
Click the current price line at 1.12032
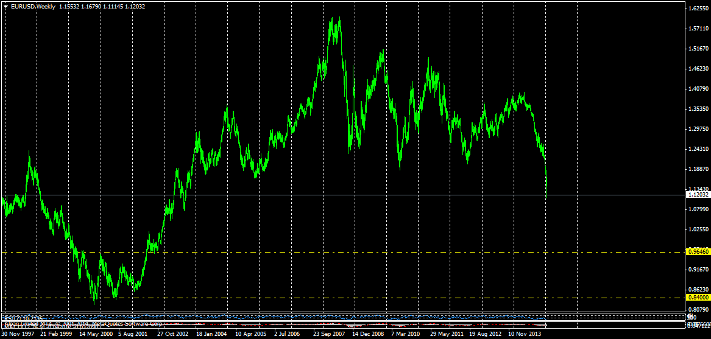[x=343, y=195]
